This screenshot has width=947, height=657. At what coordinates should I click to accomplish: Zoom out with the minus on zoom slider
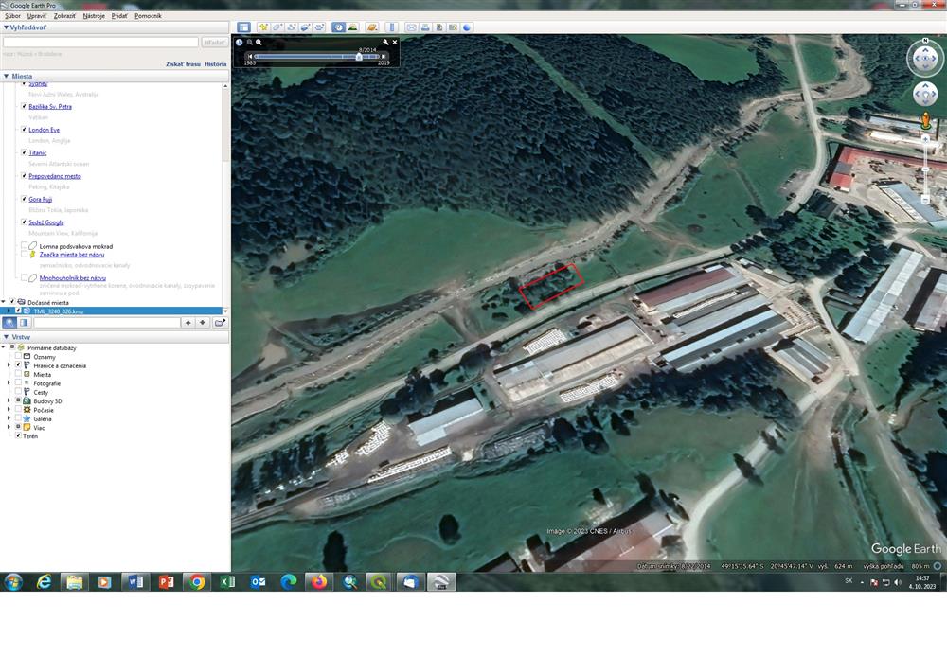[x=925, y=199]
